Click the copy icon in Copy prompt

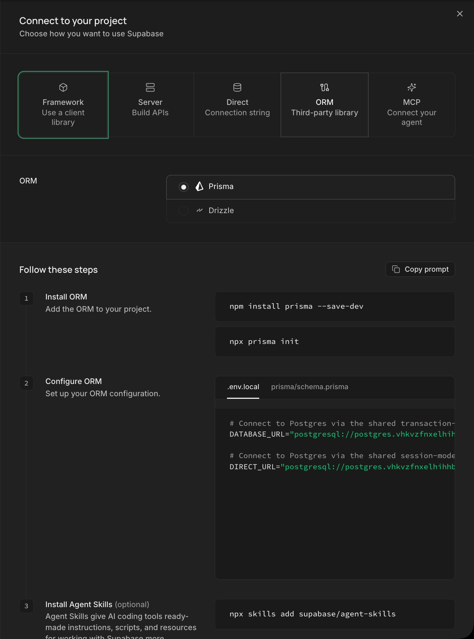[396, 269]
